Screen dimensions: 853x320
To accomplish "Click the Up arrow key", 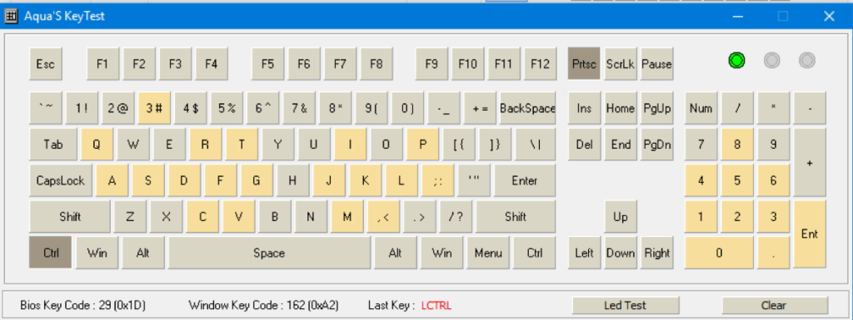I will [x=620, y=217].
